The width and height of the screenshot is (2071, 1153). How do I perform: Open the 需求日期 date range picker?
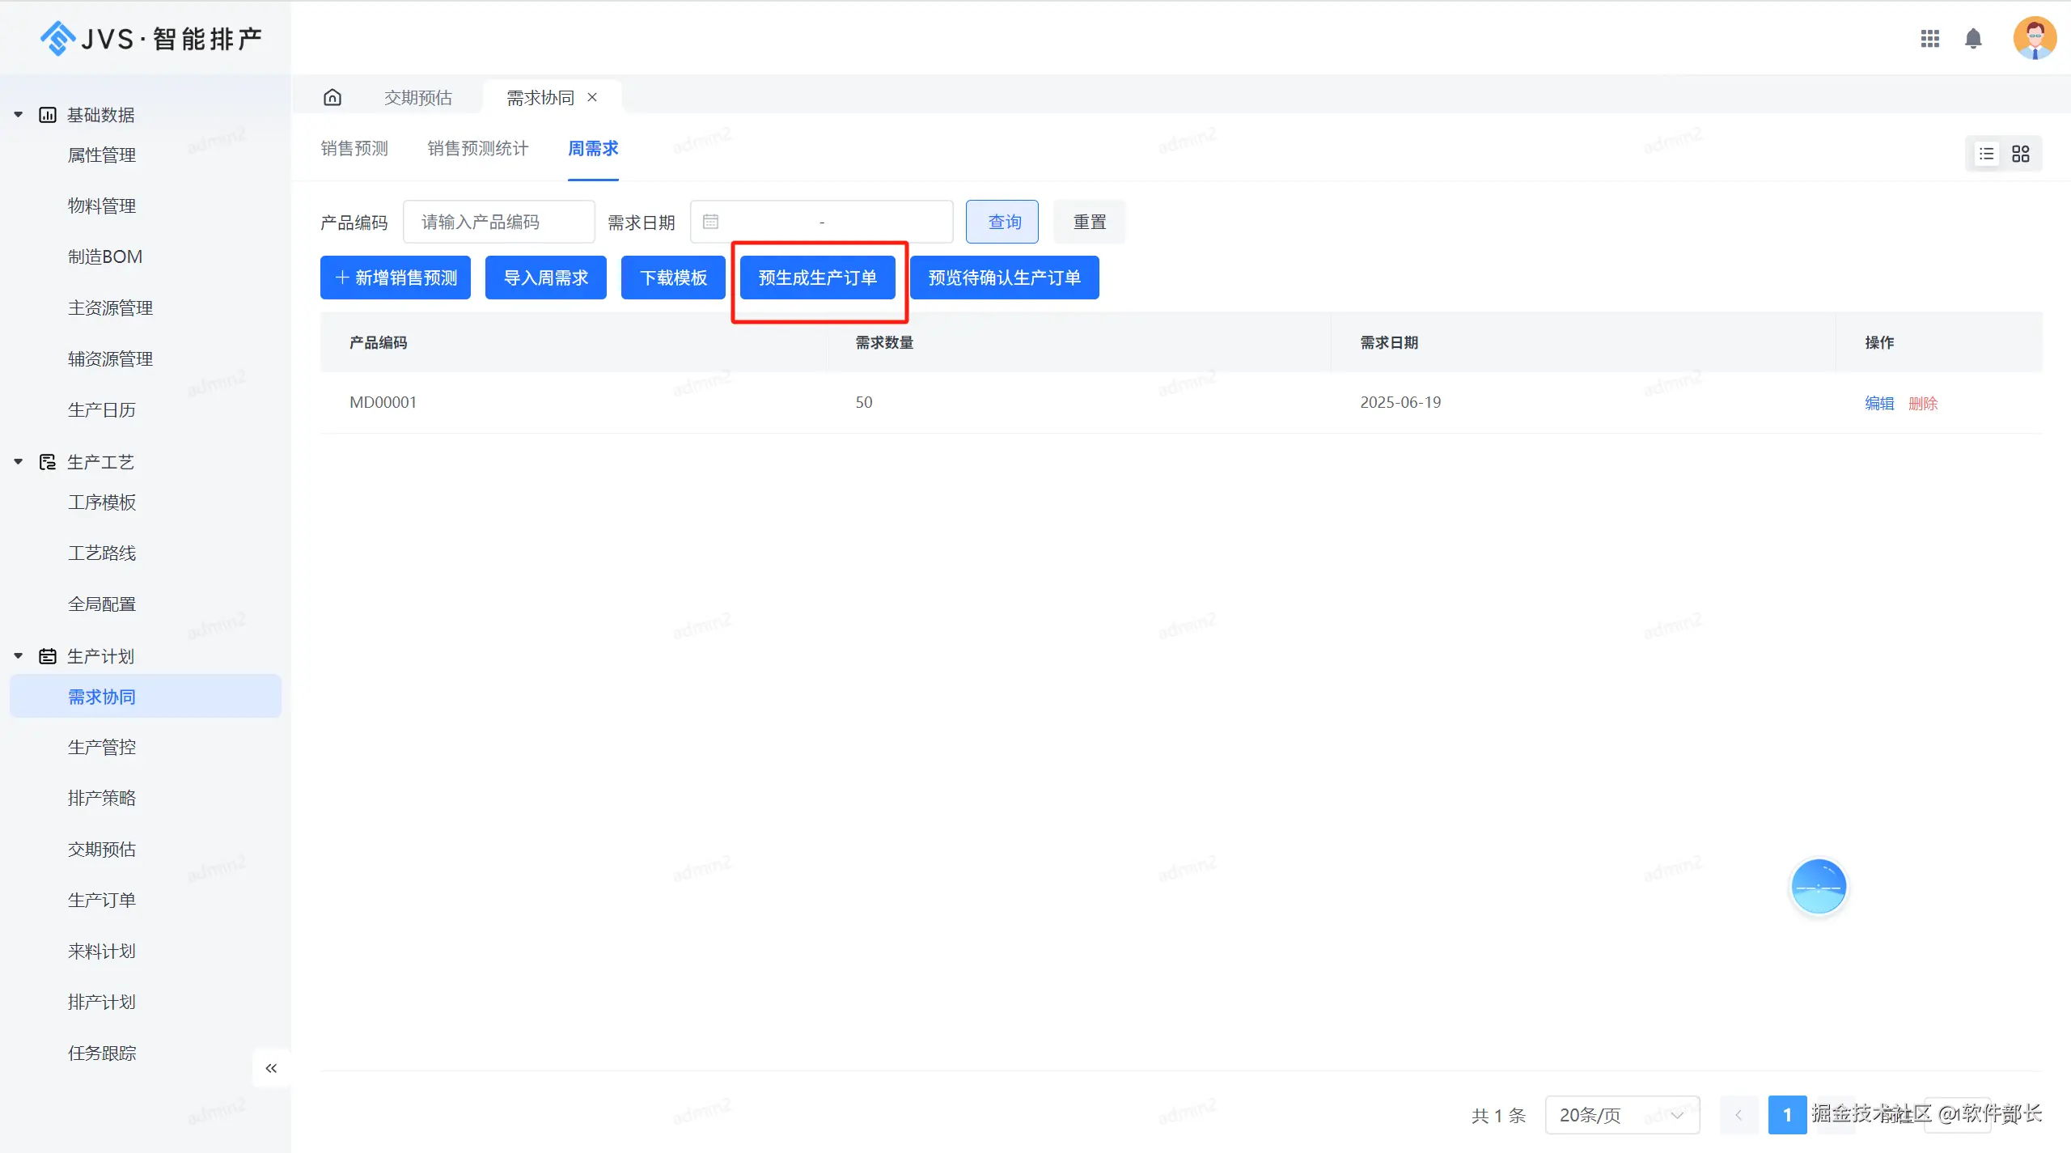pos(821,222)
